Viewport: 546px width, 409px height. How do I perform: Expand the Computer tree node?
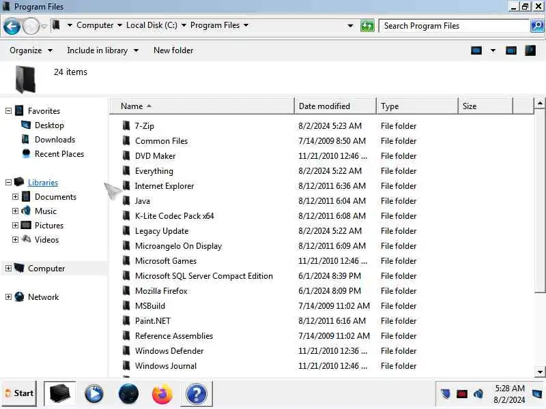[9, 268]
